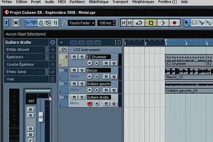Open the Edition menu
Screen dimensions: 213x142
21,2
